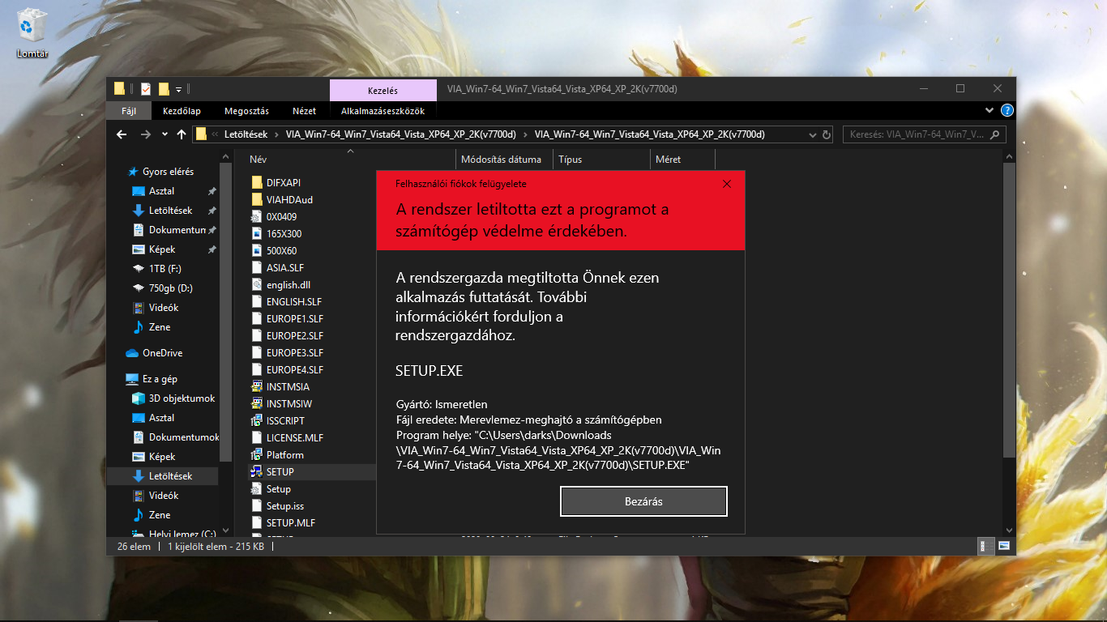
Task: Open the Alkalmazáseszközök tab
Action: (x=382, y=111)
